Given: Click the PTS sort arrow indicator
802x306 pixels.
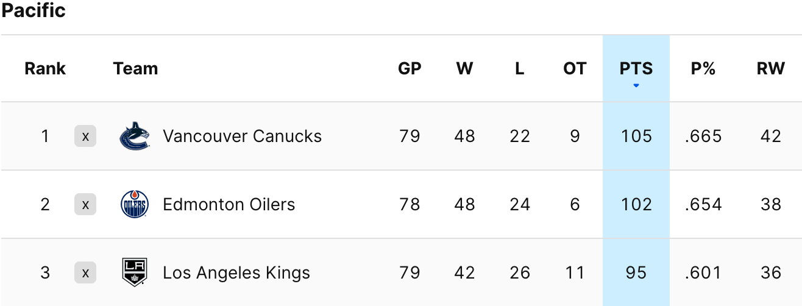Looking at the screenshot, I should (636, 86).
